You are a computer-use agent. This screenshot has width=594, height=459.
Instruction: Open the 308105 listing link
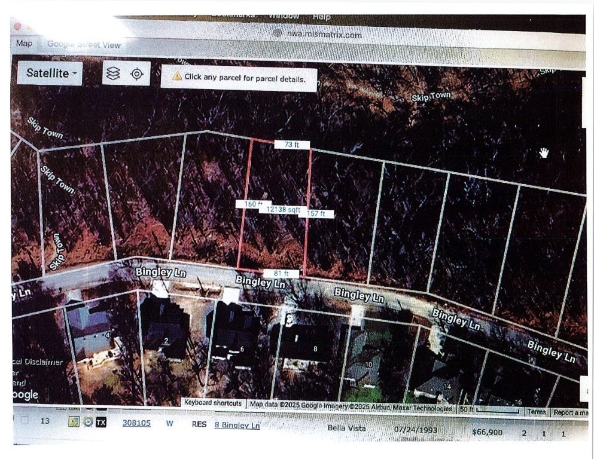(x=136, y=423)
